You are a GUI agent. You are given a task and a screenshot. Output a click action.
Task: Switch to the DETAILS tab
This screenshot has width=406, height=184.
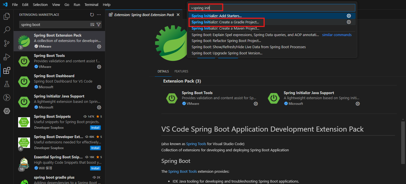point(163,71)
